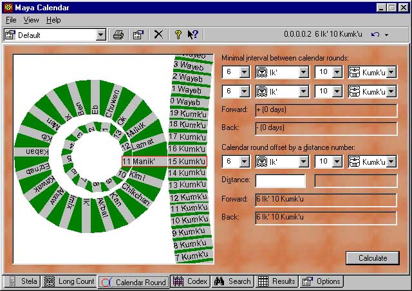Expand first row day number 6 dropdown

point(245,72)
